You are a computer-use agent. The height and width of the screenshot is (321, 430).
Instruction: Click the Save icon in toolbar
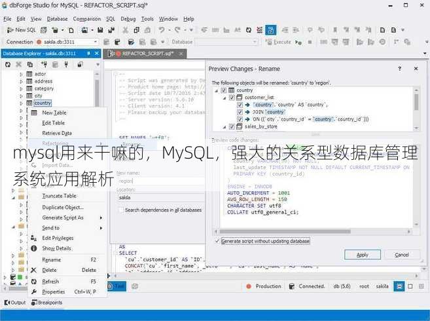(x=100, y=30)
